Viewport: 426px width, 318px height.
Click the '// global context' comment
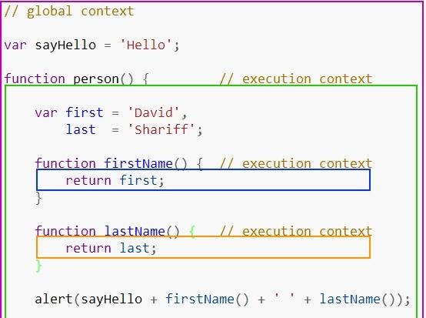(x=69, y=12)
